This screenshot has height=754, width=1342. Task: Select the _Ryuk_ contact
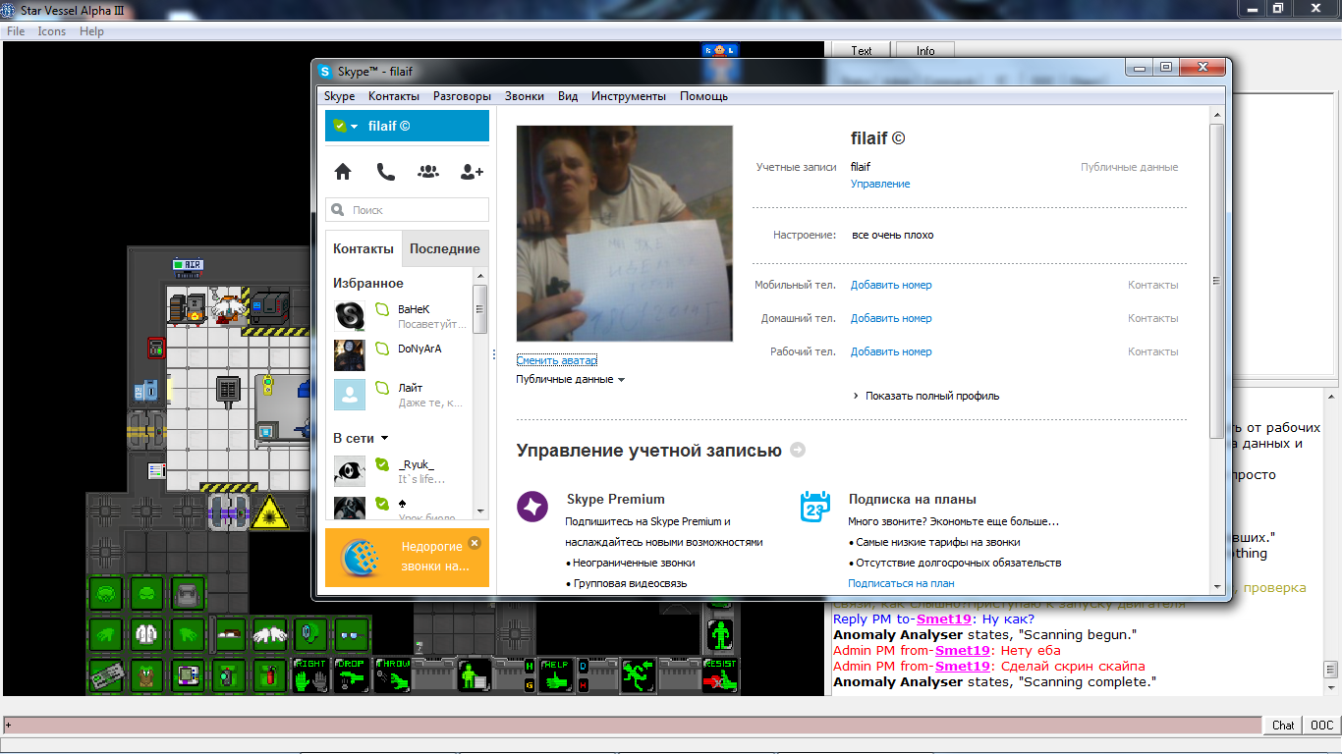pyautogui.click(x=403, y=471)
